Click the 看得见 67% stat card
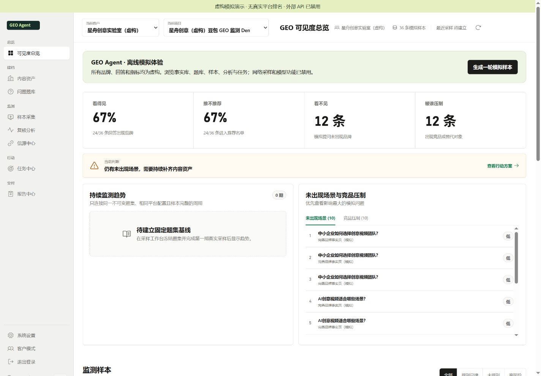 point(138,120)
